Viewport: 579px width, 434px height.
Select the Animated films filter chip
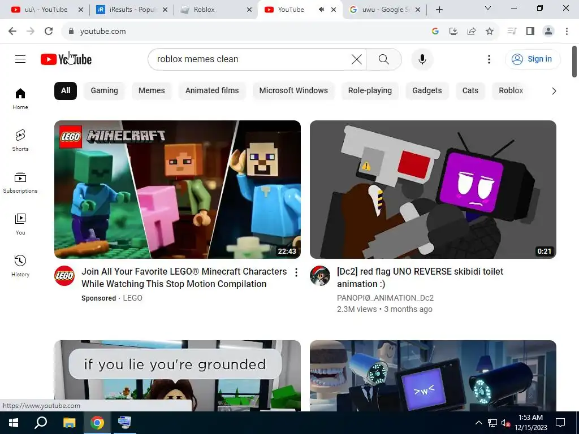click(212, 91)
